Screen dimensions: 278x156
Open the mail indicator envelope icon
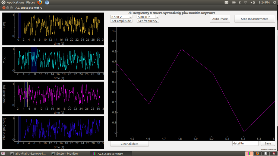(226, 2)
